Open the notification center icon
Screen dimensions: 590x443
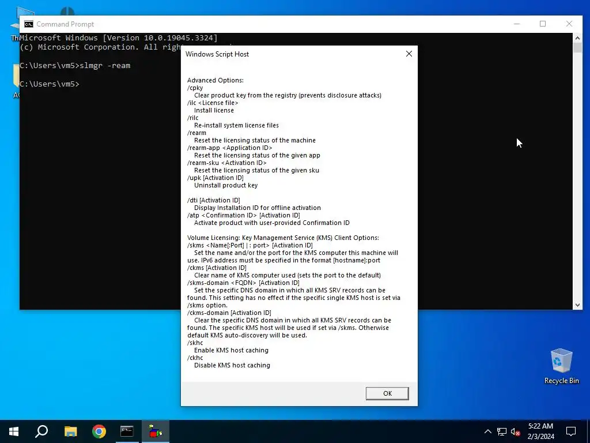(x=571, y=431)
